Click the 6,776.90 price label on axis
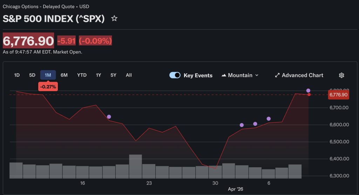This screenshot has height=195, width=359. [338, 95]
